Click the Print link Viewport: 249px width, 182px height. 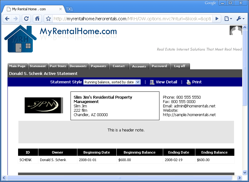click(197, 82)
